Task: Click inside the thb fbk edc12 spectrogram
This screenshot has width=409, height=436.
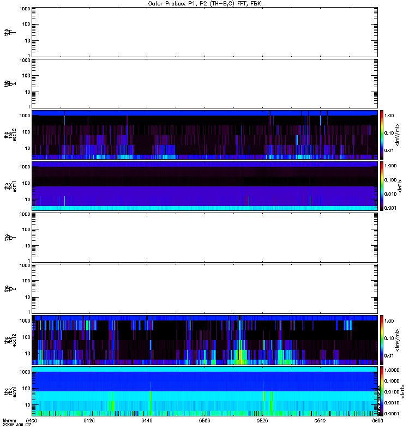Action: [x=204, y=135]
